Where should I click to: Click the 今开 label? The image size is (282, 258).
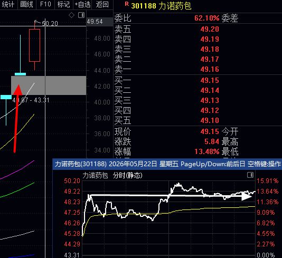pyautogui.click(x=230, y=131)
